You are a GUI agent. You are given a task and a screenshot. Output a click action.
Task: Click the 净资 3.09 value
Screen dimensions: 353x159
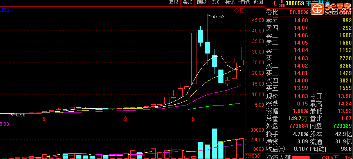pyautogui.click(x=303, y=142)
